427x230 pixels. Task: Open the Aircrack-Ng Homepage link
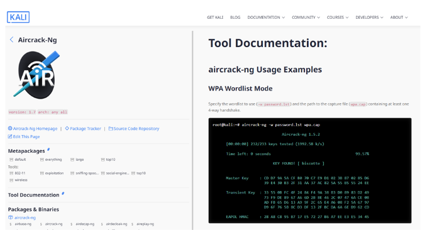pos(35,128)
